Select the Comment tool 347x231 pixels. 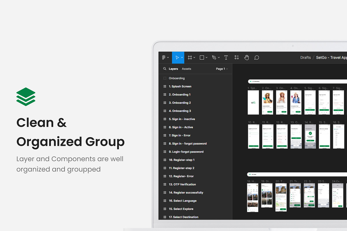click(x=256, y=57)
